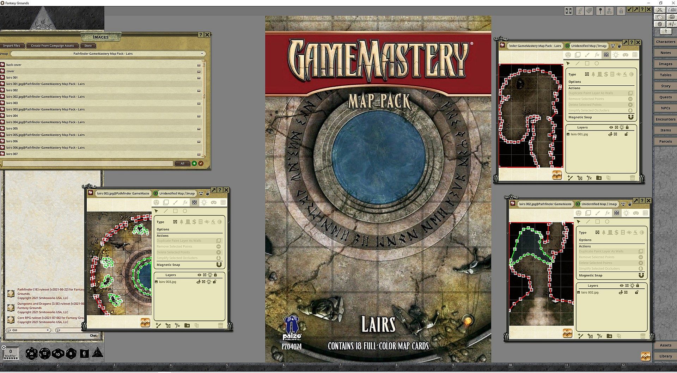Click the pan/move control in lairs 003 window
677x373 pixels.
(145, 323)
